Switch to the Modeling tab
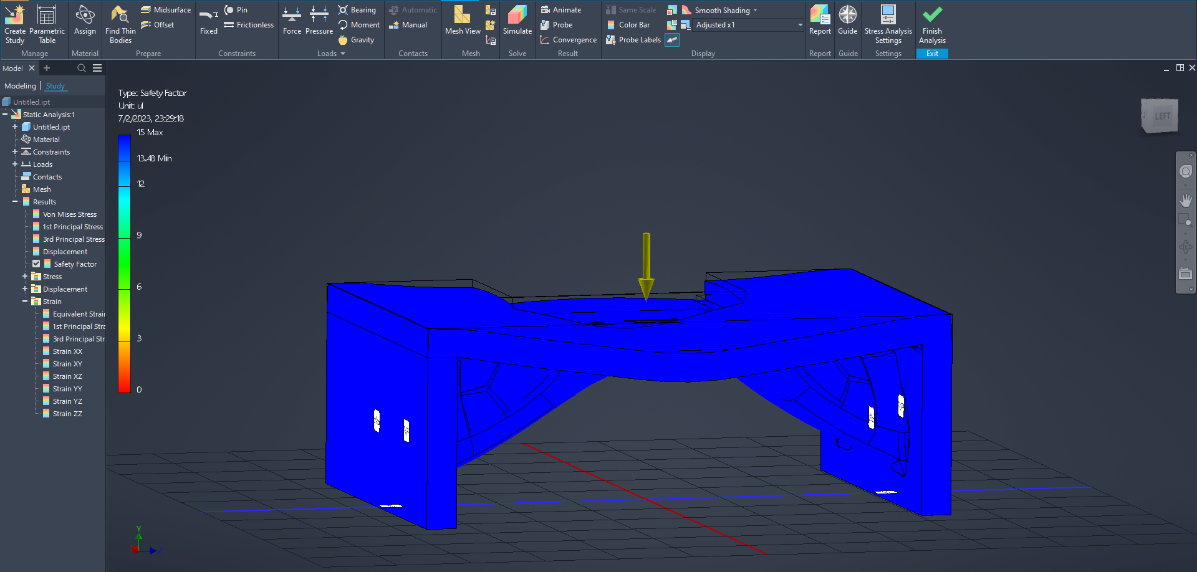Screen dimensions: 1197x572 point(20,85)
